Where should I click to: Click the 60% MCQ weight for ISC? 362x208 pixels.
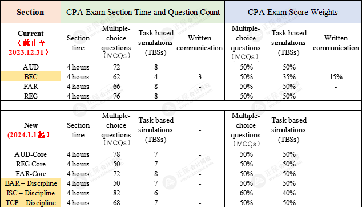tap(246, 193)
